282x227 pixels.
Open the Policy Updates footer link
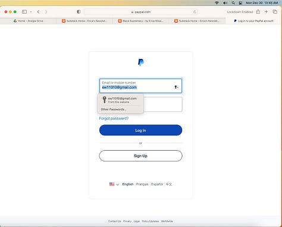151,221
